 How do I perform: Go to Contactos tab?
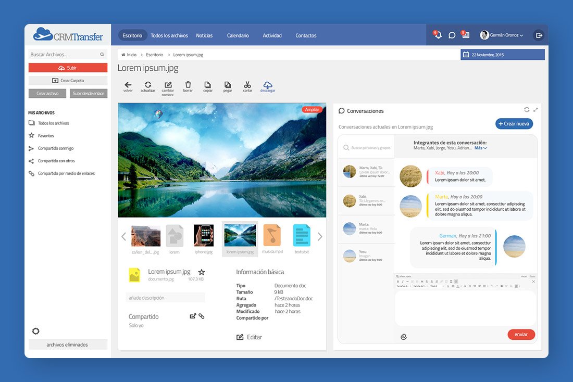tap(306, 35)
